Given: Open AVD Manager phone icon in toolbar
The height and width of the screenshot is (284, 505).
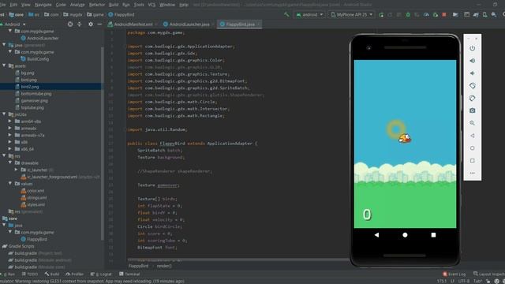Looking at the screenshot, I should (x=484, y=15).
